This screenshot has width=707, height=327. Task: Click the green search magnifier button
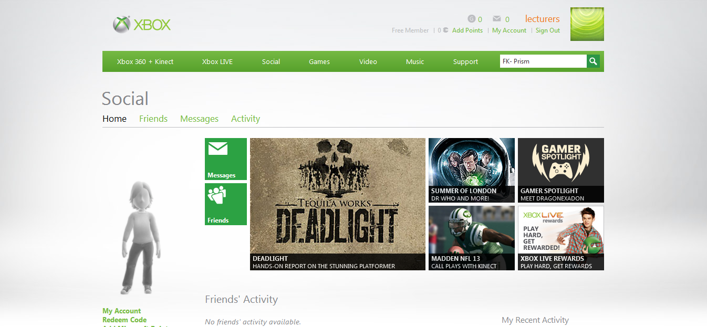tap(593, 61)
